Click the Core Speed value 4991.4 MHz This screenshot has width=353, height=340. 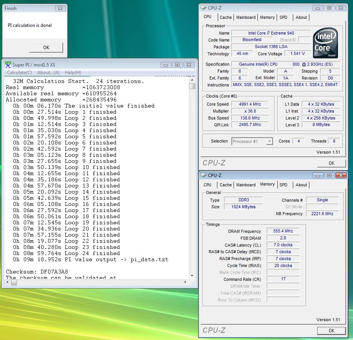250,104
